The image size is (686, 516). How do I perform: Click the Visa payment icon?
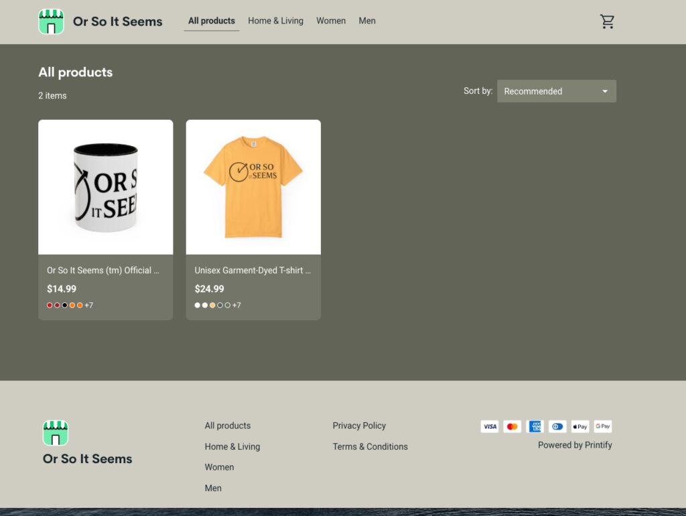pos(490,426)
